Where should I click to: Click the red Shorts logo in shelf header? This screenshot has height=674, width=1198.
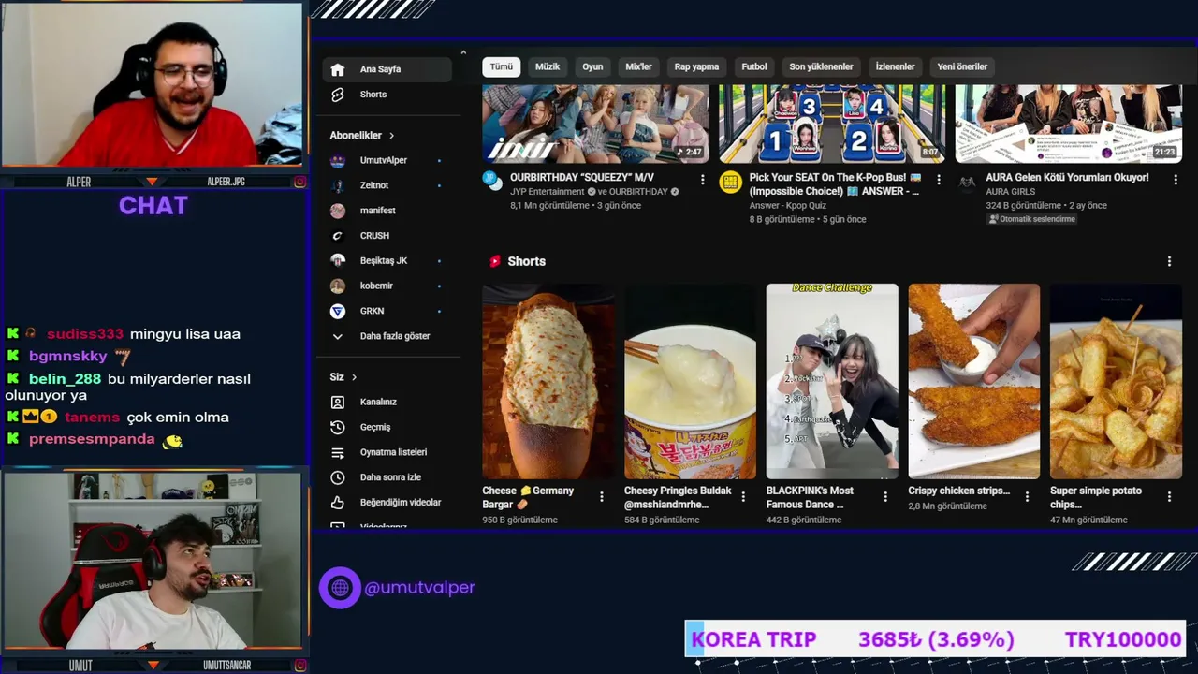(x=495, y=261)
